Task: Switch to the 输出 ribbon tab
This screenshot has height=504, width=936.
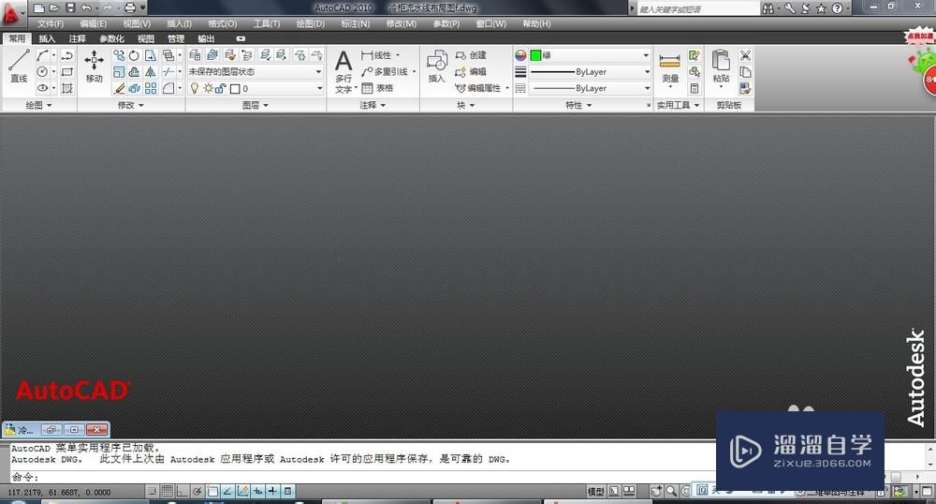Action: tap(206, 38)
